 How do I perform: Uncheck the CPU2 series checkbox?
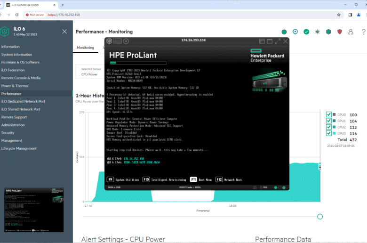(328, 127)
